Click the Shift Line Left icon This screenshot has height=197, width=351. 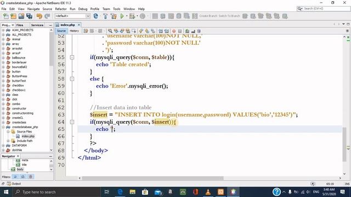[x=161, y=31]
